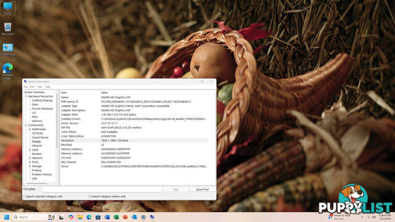Open the File menu
395x222 pixels.
pos(25,86)
